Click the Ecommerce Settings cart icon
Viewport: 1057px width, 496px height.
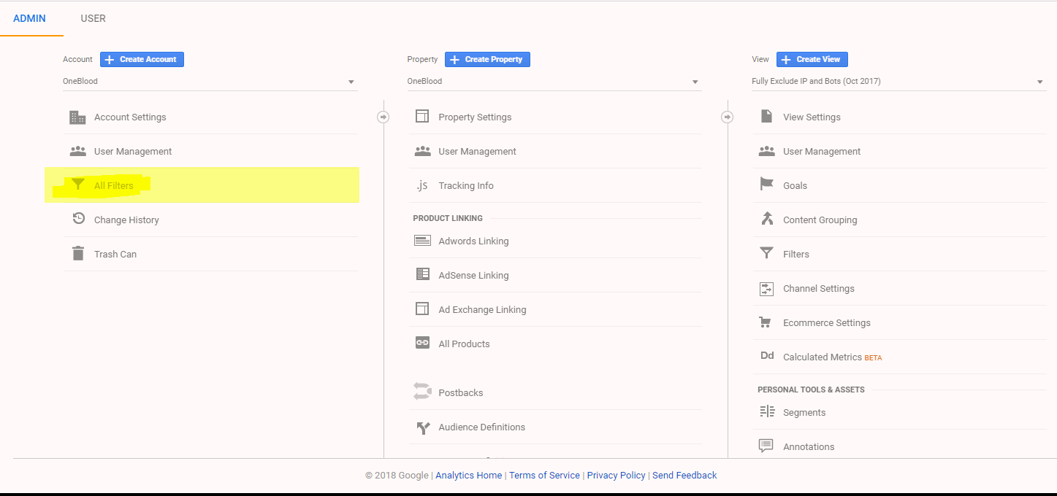click(766, 322)
